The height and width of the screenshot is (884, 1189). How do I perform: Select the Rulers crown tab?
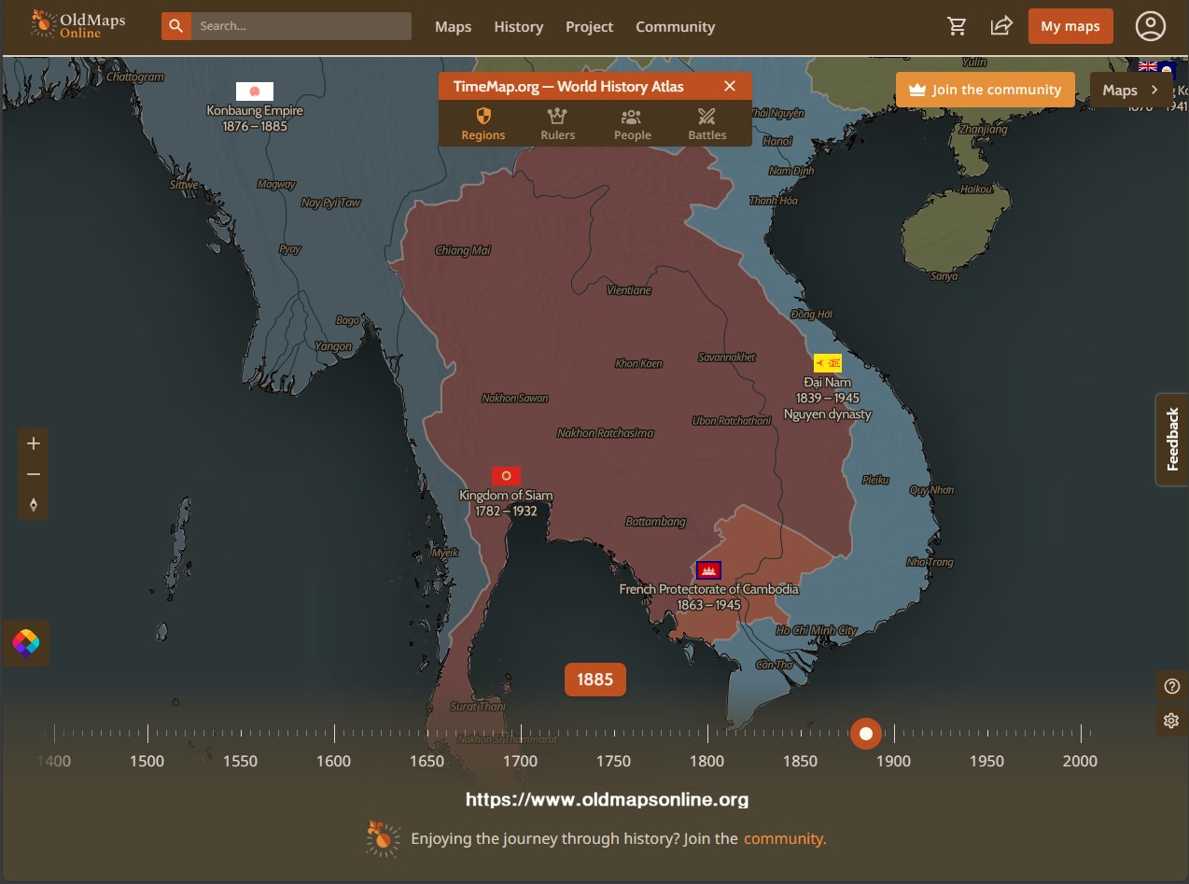tap(558, 124)
